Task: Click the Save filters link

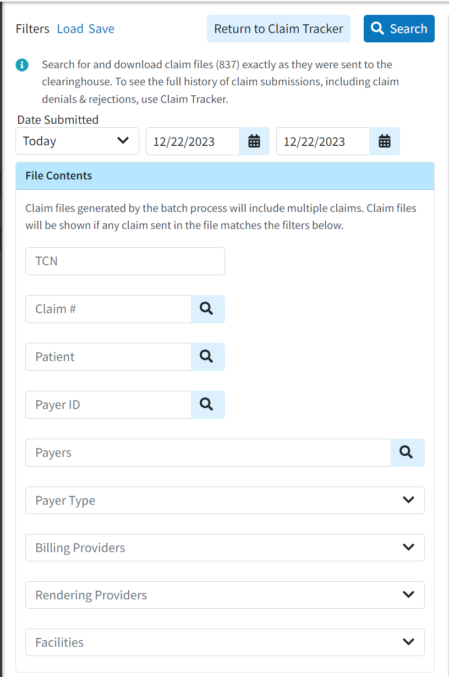Action: pyautogui.click(x=102, y=29)
